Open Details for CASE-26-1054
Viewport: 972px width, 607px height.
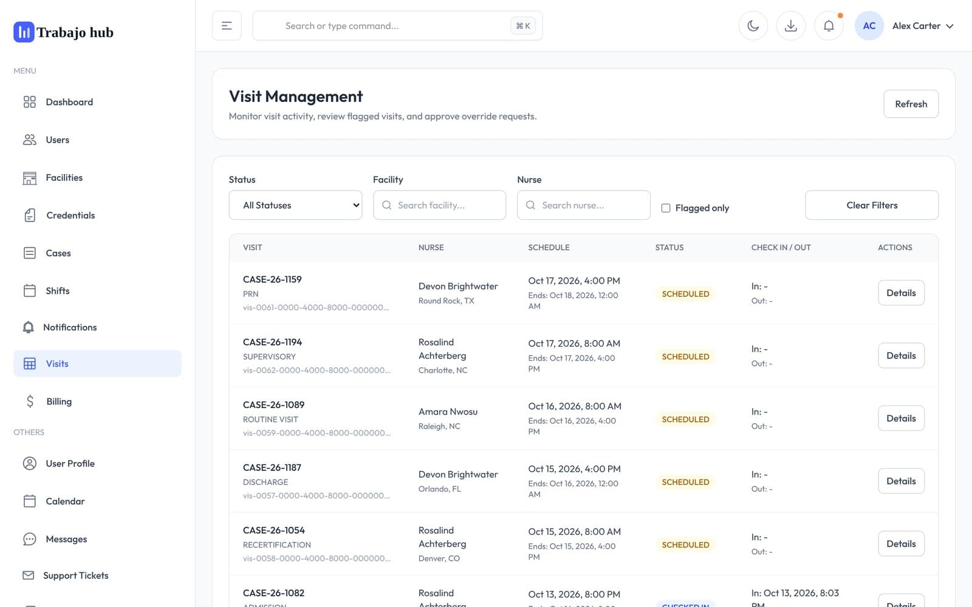click(x=901, y=544)
